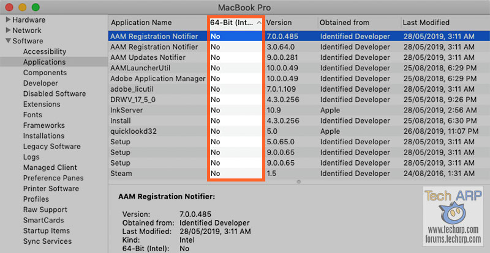The height and width of the screenshot is (253, 490).
Task: Click the green zoom window button
Action: (x=35, y=7)
